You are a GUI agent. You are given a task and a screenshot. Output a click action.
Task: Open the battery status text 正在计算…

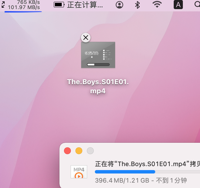coord(85,5)
